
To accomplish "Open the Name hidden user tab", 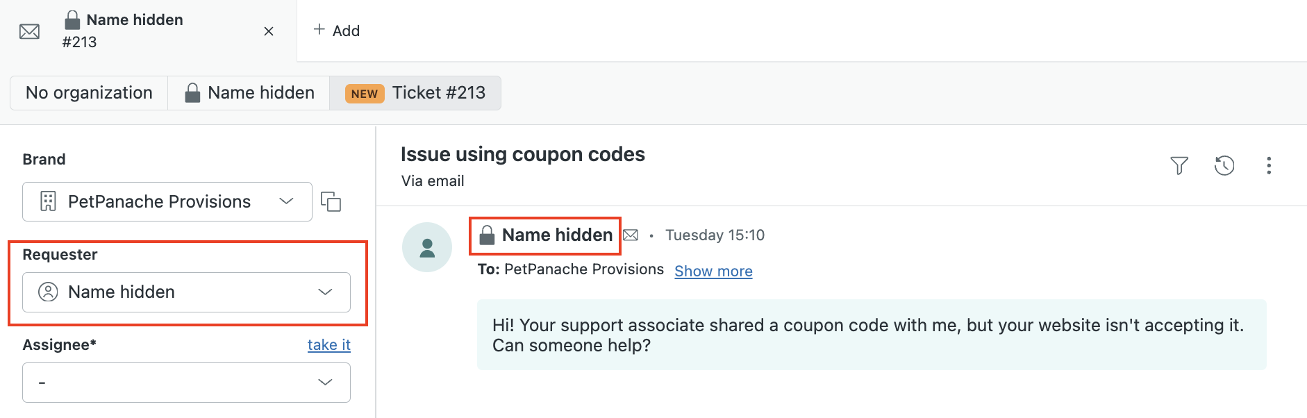I will 249,93.
